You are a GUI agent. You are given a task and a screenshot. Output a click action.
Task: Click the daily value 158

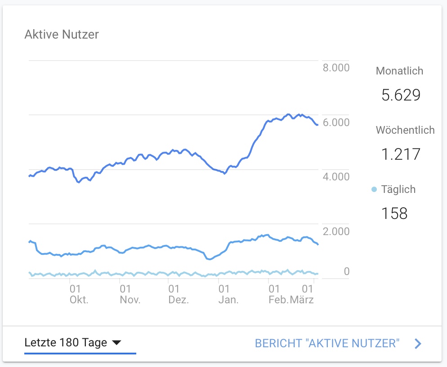click(394, 213)
